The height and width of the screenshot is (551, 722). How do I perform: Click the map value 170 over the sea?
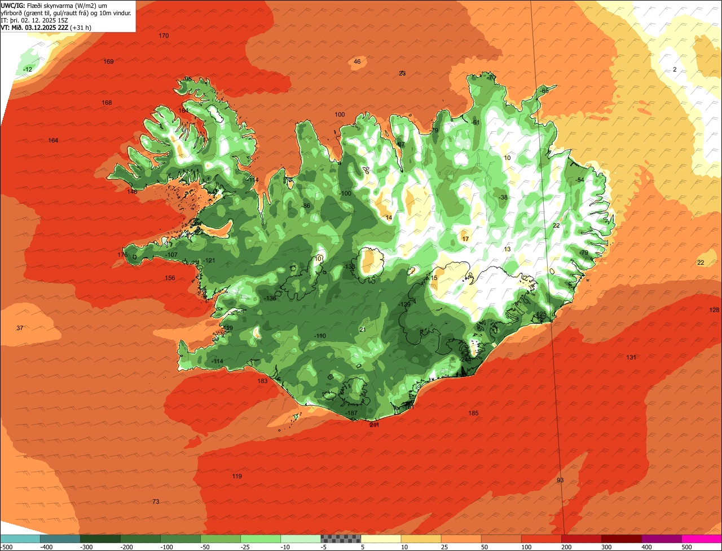coord(164,35)
